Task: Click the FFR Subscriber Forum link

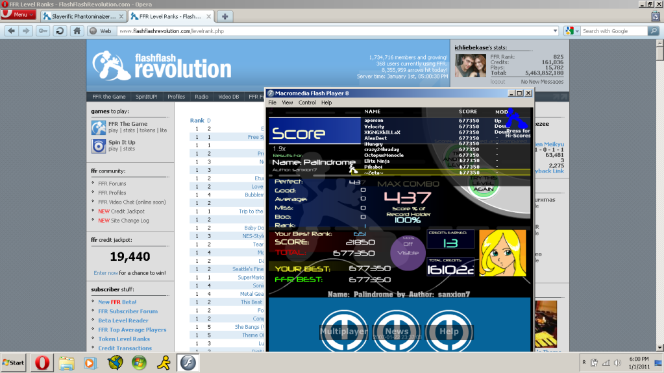Action: (128, 311)
